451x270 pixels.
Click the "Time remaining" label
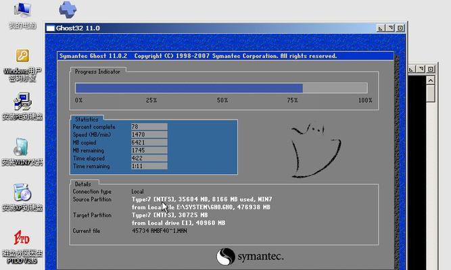tap(91, 166)
